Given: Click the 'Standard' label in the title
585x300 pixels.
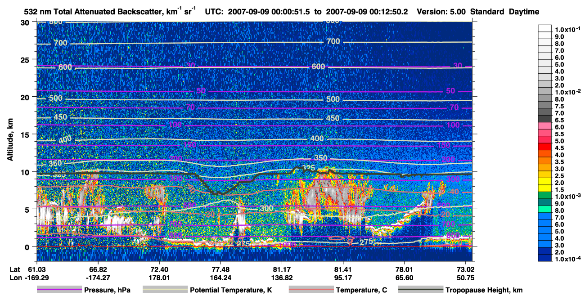Looking at the screenshot, I should point(488,12).
